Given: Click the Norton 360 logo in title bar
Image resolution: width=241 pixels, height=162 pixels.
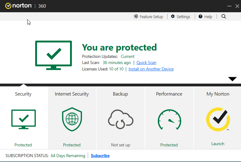Looking at the screenshot, I should pyautogui.click(x=26, y=6).
